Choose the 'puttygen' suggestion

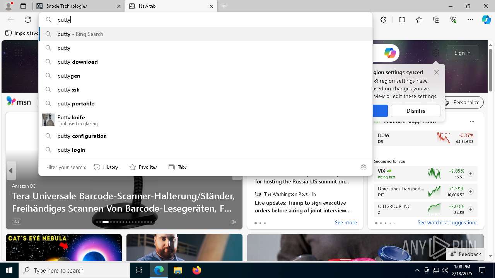[x=205, y=76]
